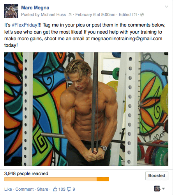Click the public globe privacy icon
This screenshot has height=195, width=173.
click(142, 14)
